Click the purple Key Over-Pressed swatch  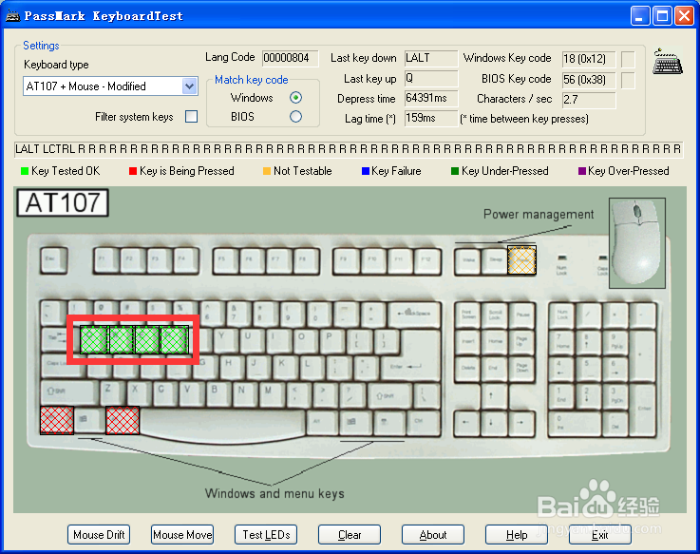(581, 171)
